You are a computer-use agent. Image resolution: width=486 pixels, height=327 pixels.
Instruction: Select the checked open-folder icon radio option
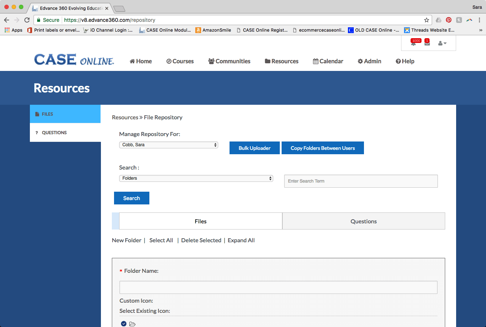coord(124,324)
